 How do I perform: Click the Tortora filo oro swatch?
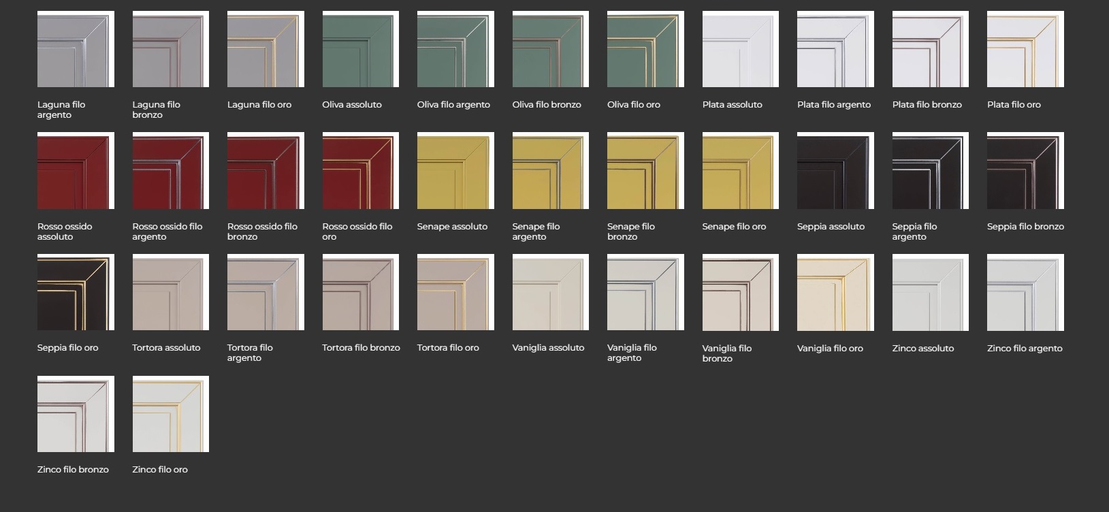(x=455, y=292)
